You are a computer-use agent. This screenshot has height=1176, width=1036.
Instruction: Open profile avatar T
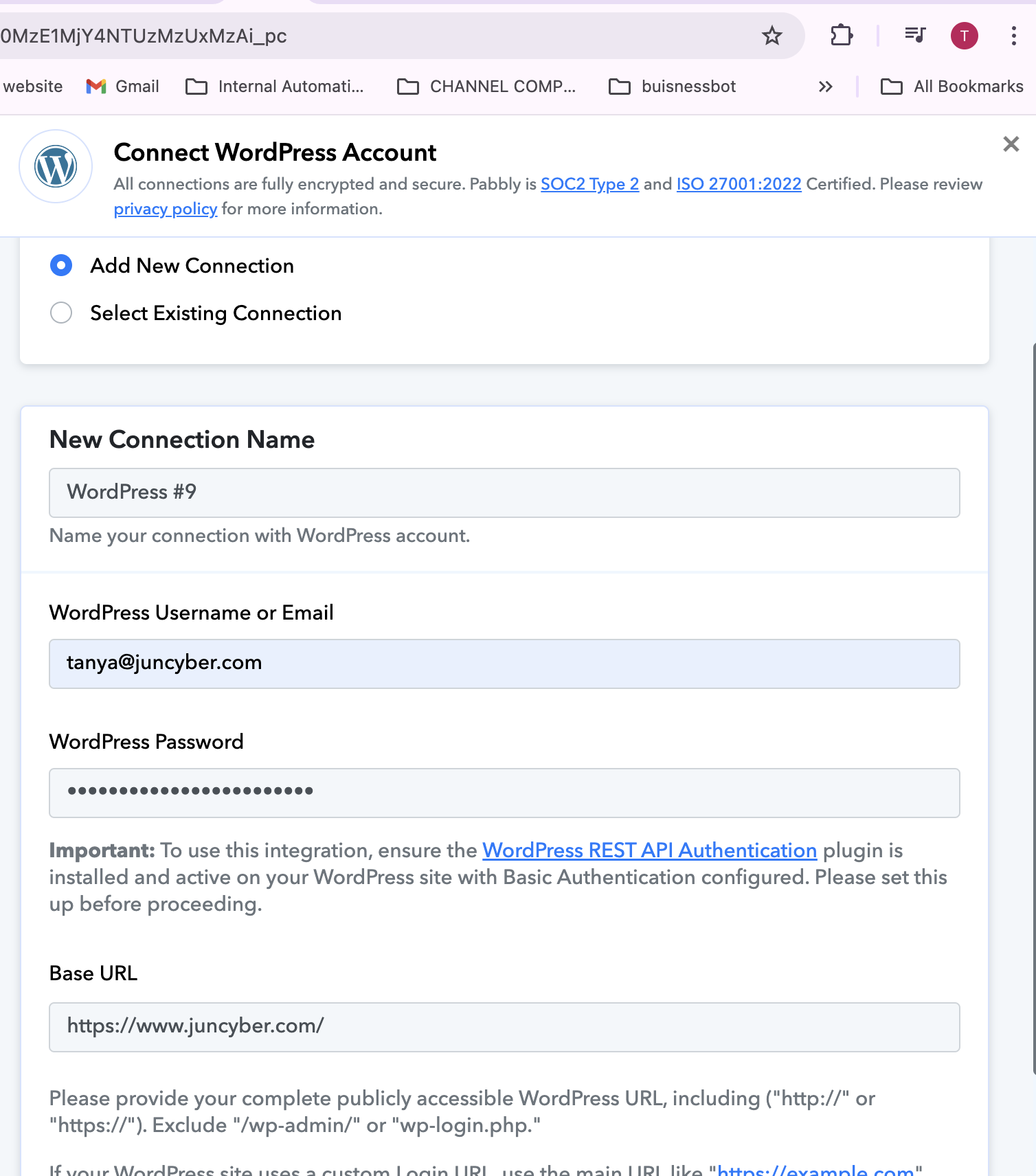pyautogui.click(x=965, y=36)
